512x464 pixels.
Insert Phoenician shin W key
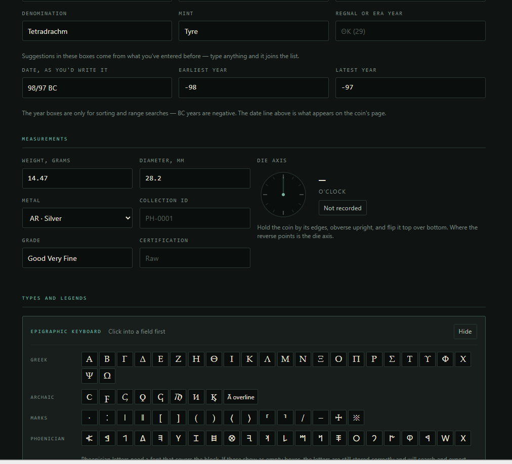tap(445, 438)
